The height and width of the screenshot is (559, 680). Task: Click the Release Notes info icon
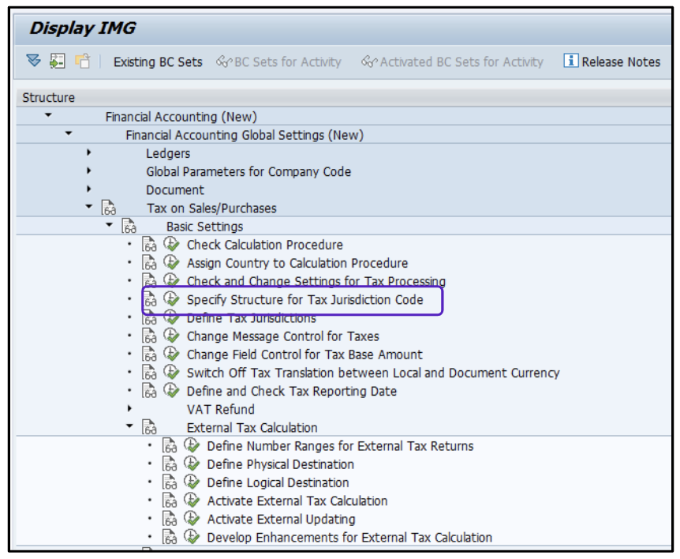pos(571,62)
